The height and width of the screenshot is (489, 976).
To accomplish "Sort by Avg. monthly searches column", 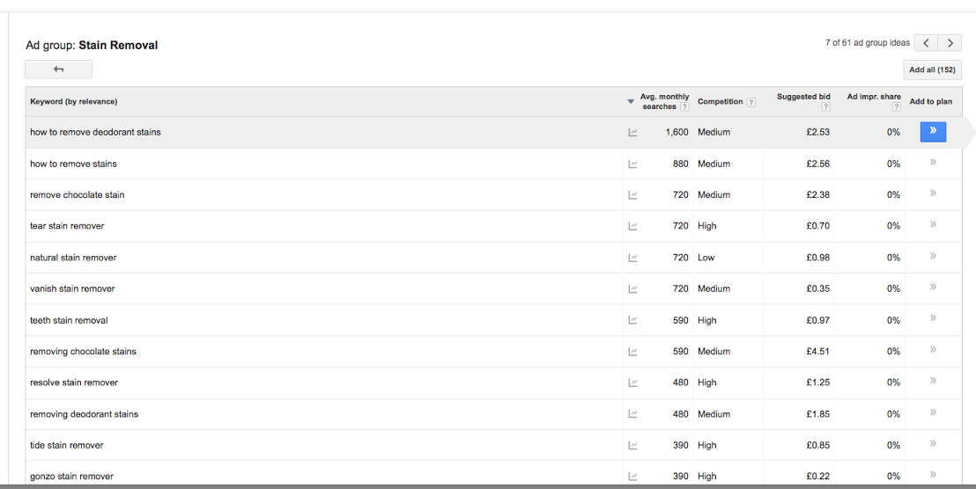I will [664, 101].
